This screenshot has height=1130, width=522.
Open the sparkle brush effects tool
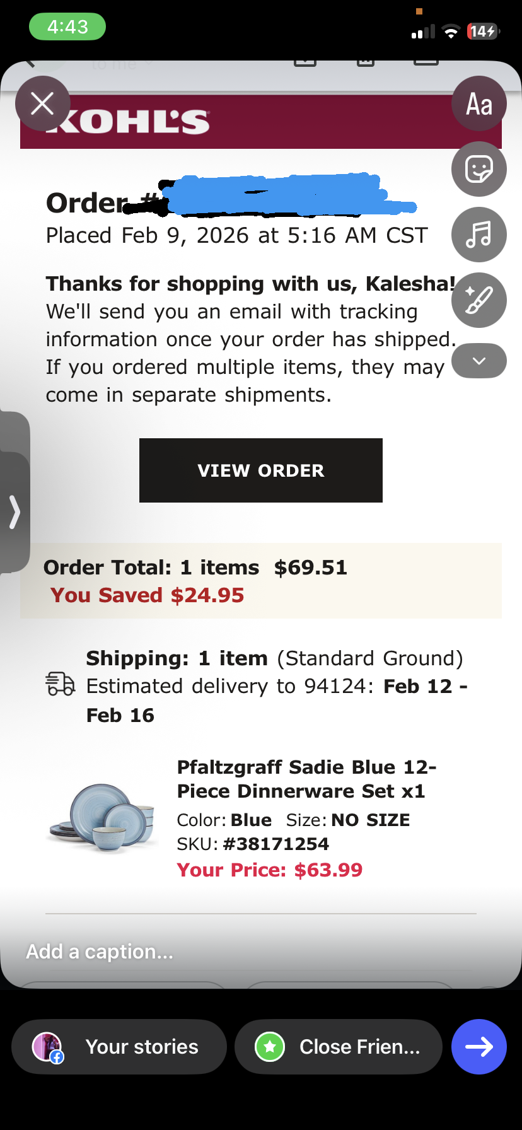tap(479, 300)
